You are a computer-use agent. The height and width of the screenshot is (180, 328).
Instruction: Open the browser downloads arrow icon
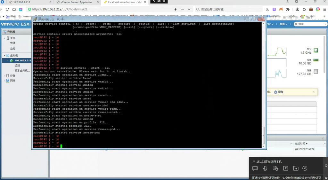(297, 9)
